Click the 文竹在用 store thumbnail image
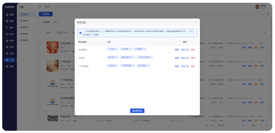The height and width of the screenshot is (133, 275). (x=53, y=47)
